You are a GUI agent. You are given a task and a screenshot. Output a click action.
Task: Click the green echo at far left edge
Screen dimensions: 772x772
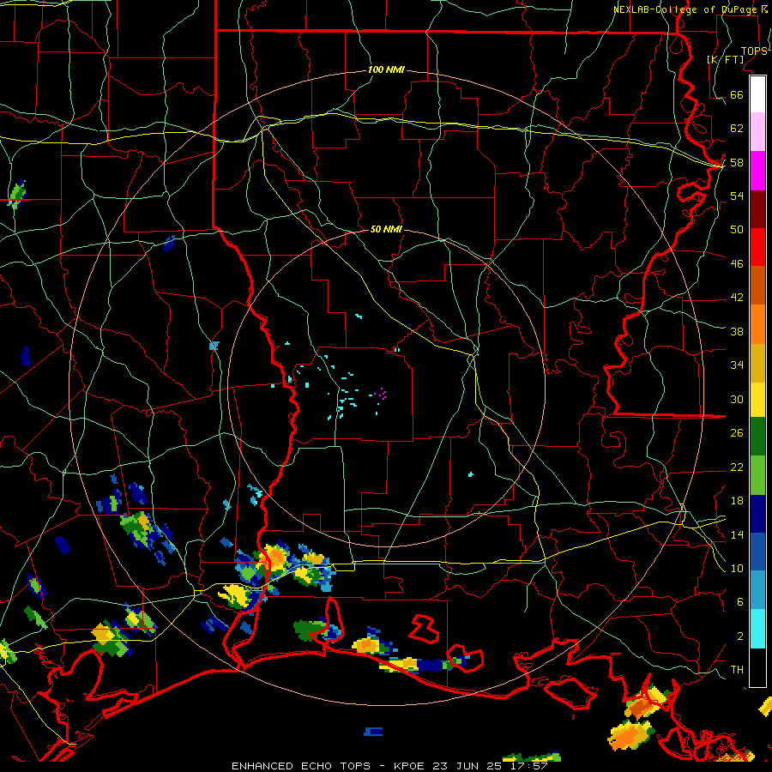click(x=17, y=195)
